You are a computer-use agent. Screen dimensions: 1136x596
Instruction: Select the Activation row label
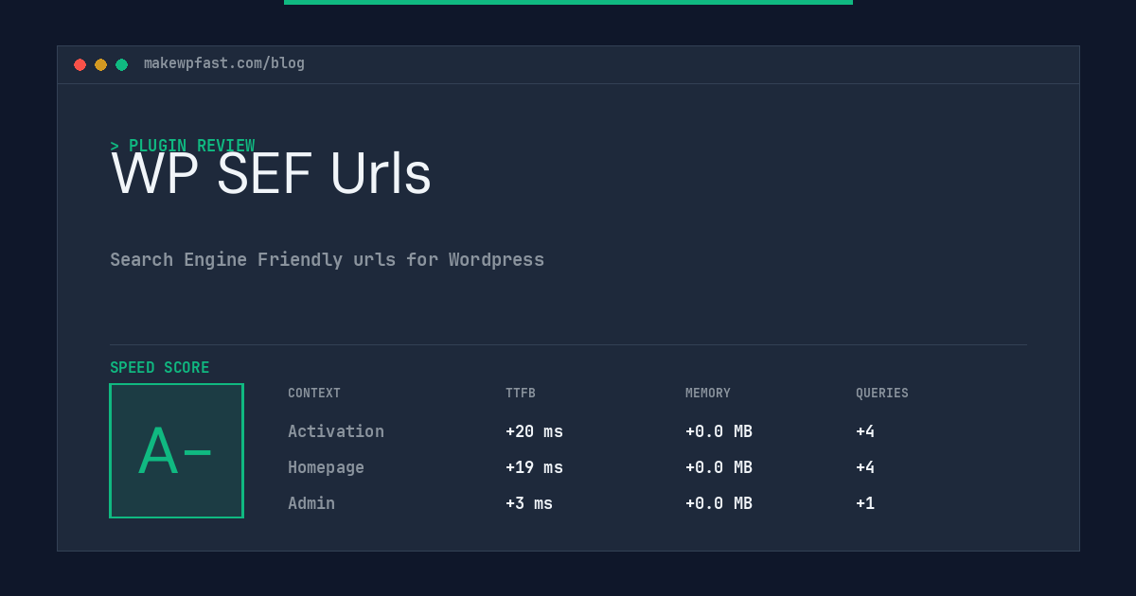(x=336, y=431)
